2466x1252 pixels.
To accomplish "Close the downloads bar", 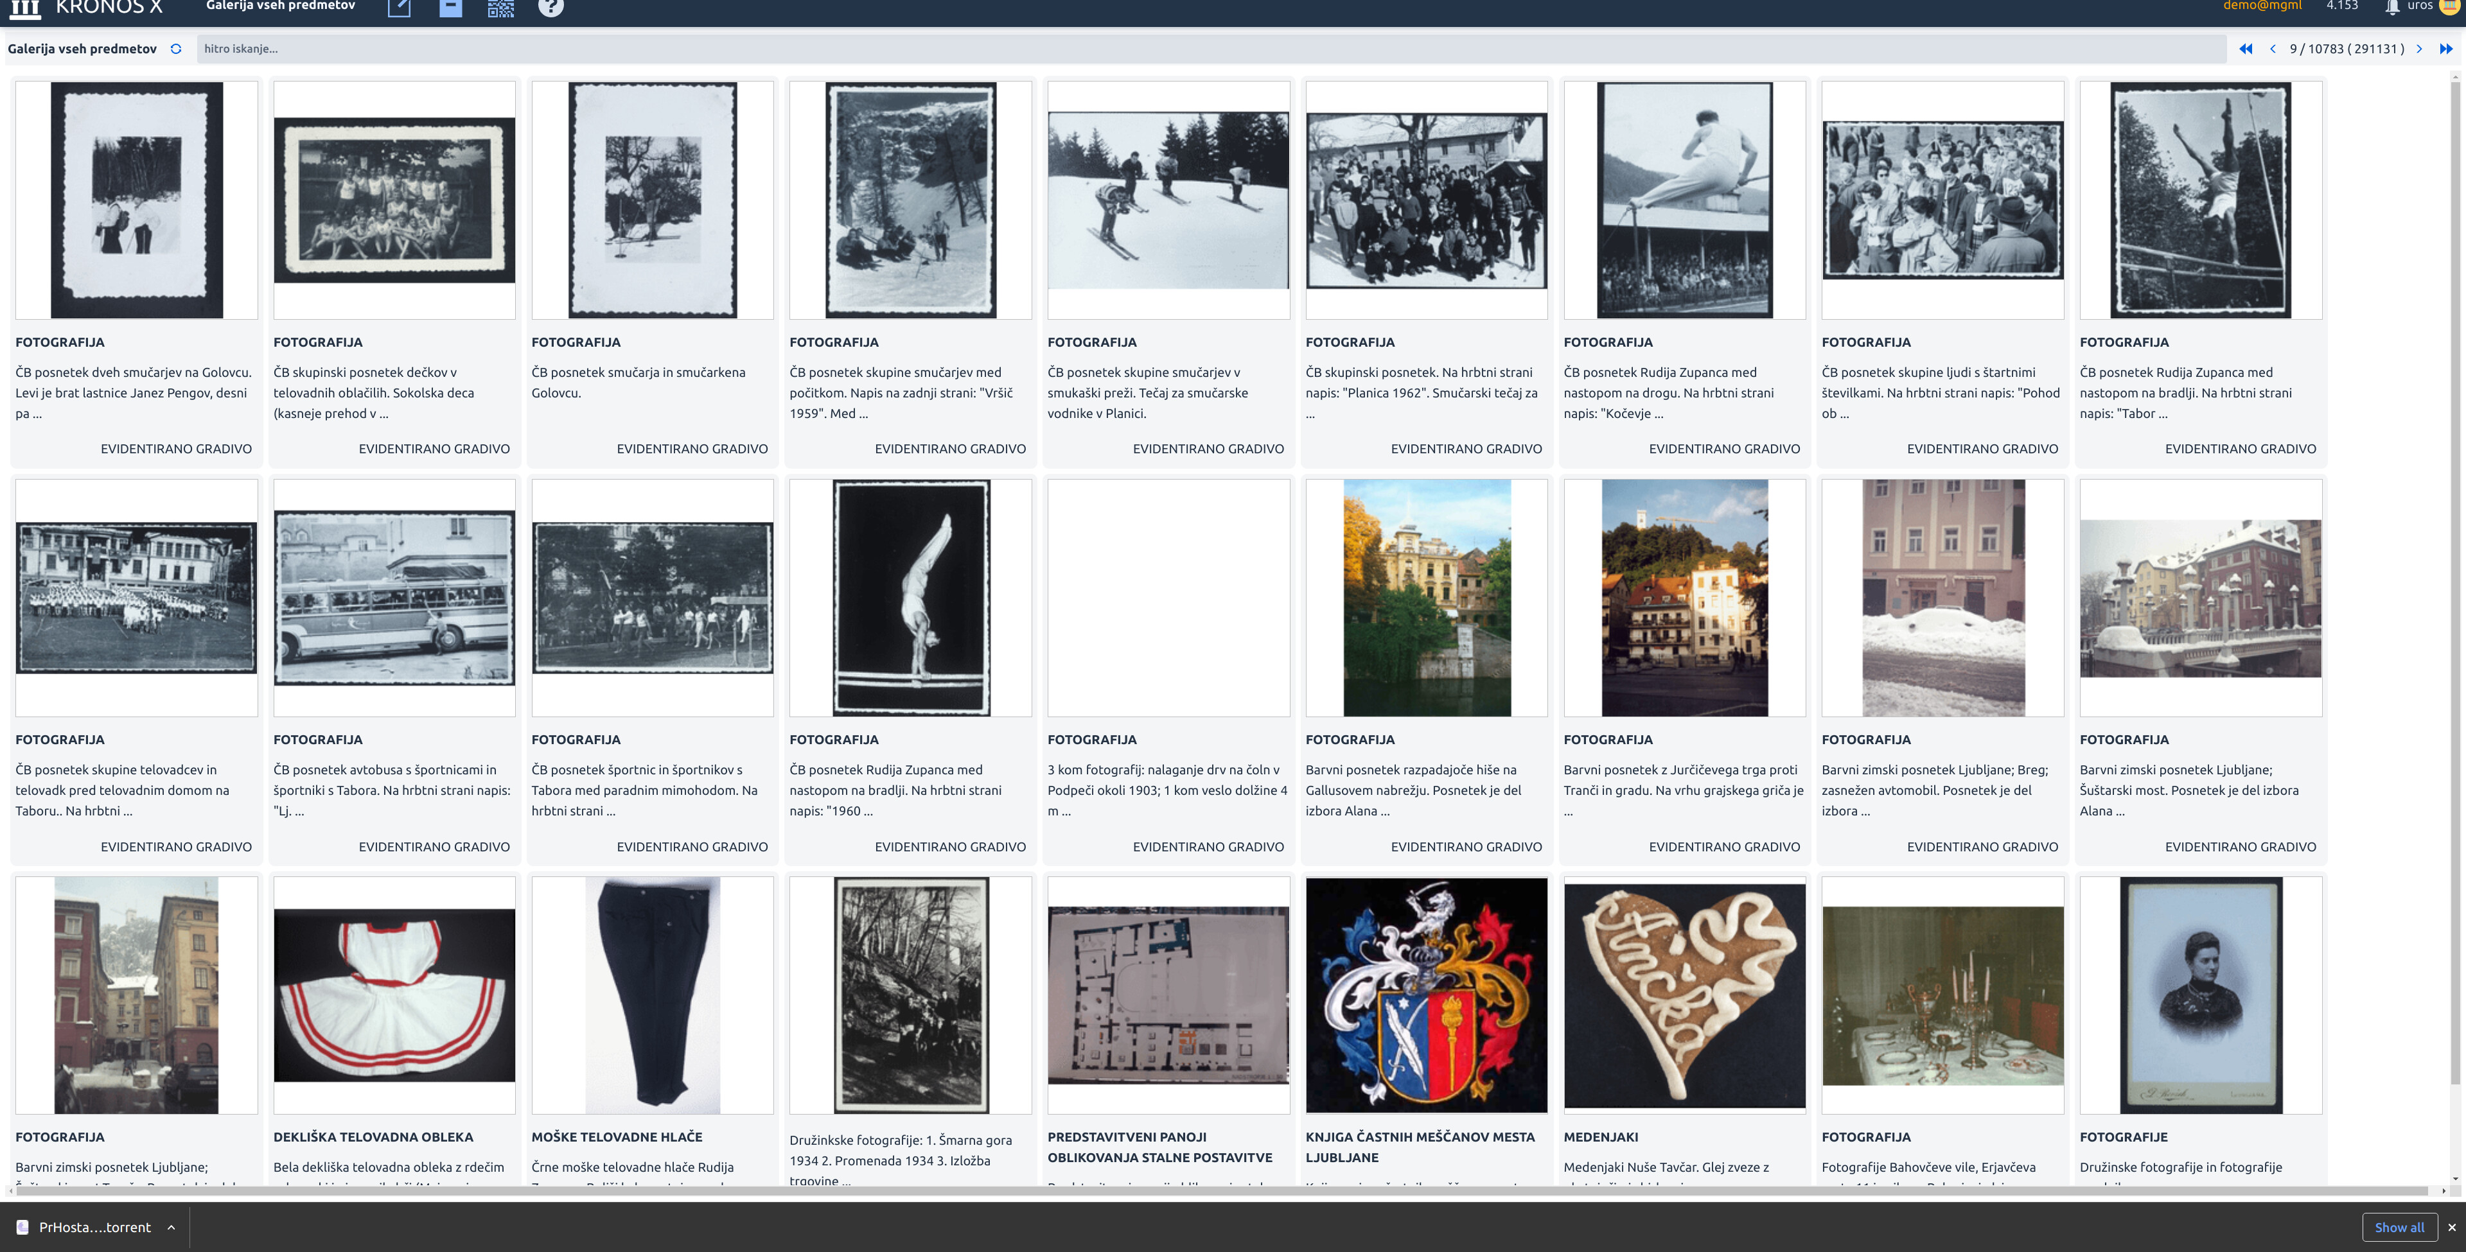I will (2452, 1227).
